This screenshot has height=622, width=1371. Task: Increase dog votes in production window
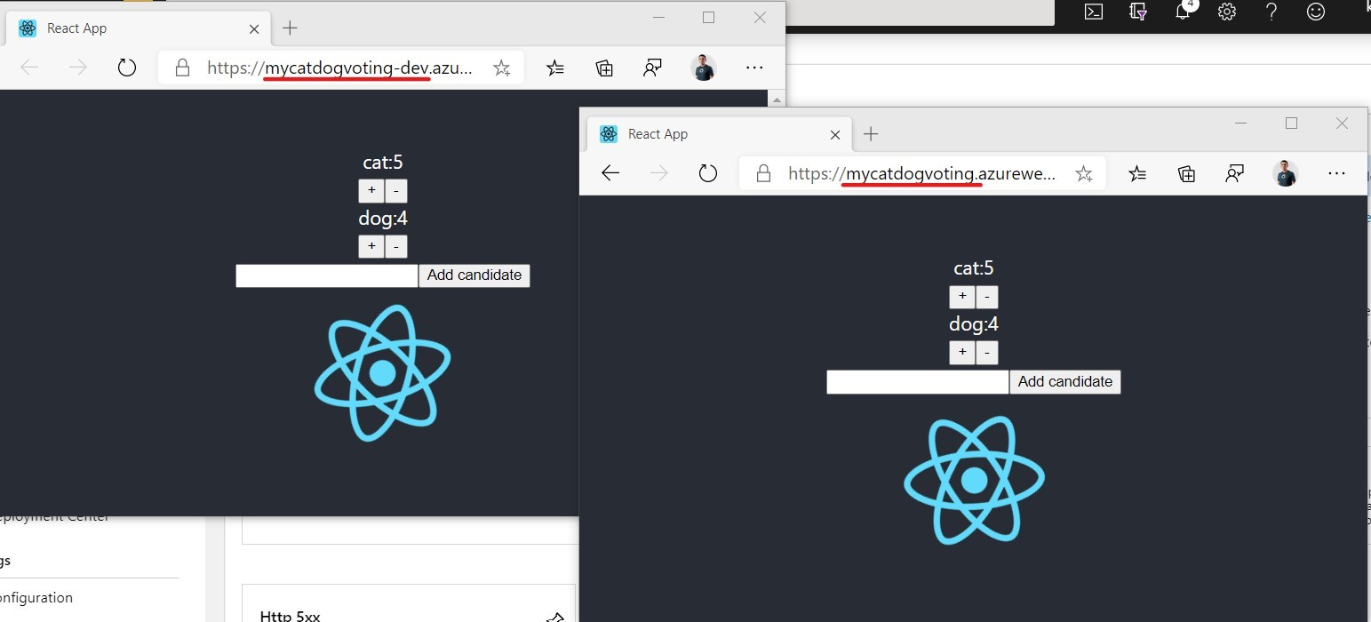click(962, 353)
